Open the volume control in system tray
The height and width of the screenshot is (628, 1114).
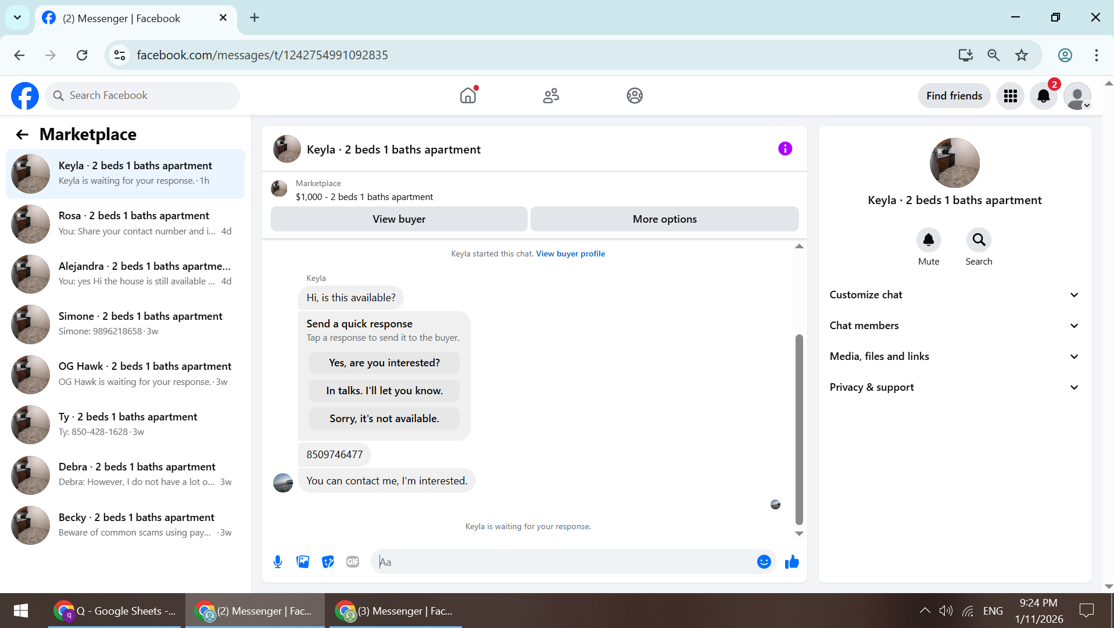click(x=946, y=611)
